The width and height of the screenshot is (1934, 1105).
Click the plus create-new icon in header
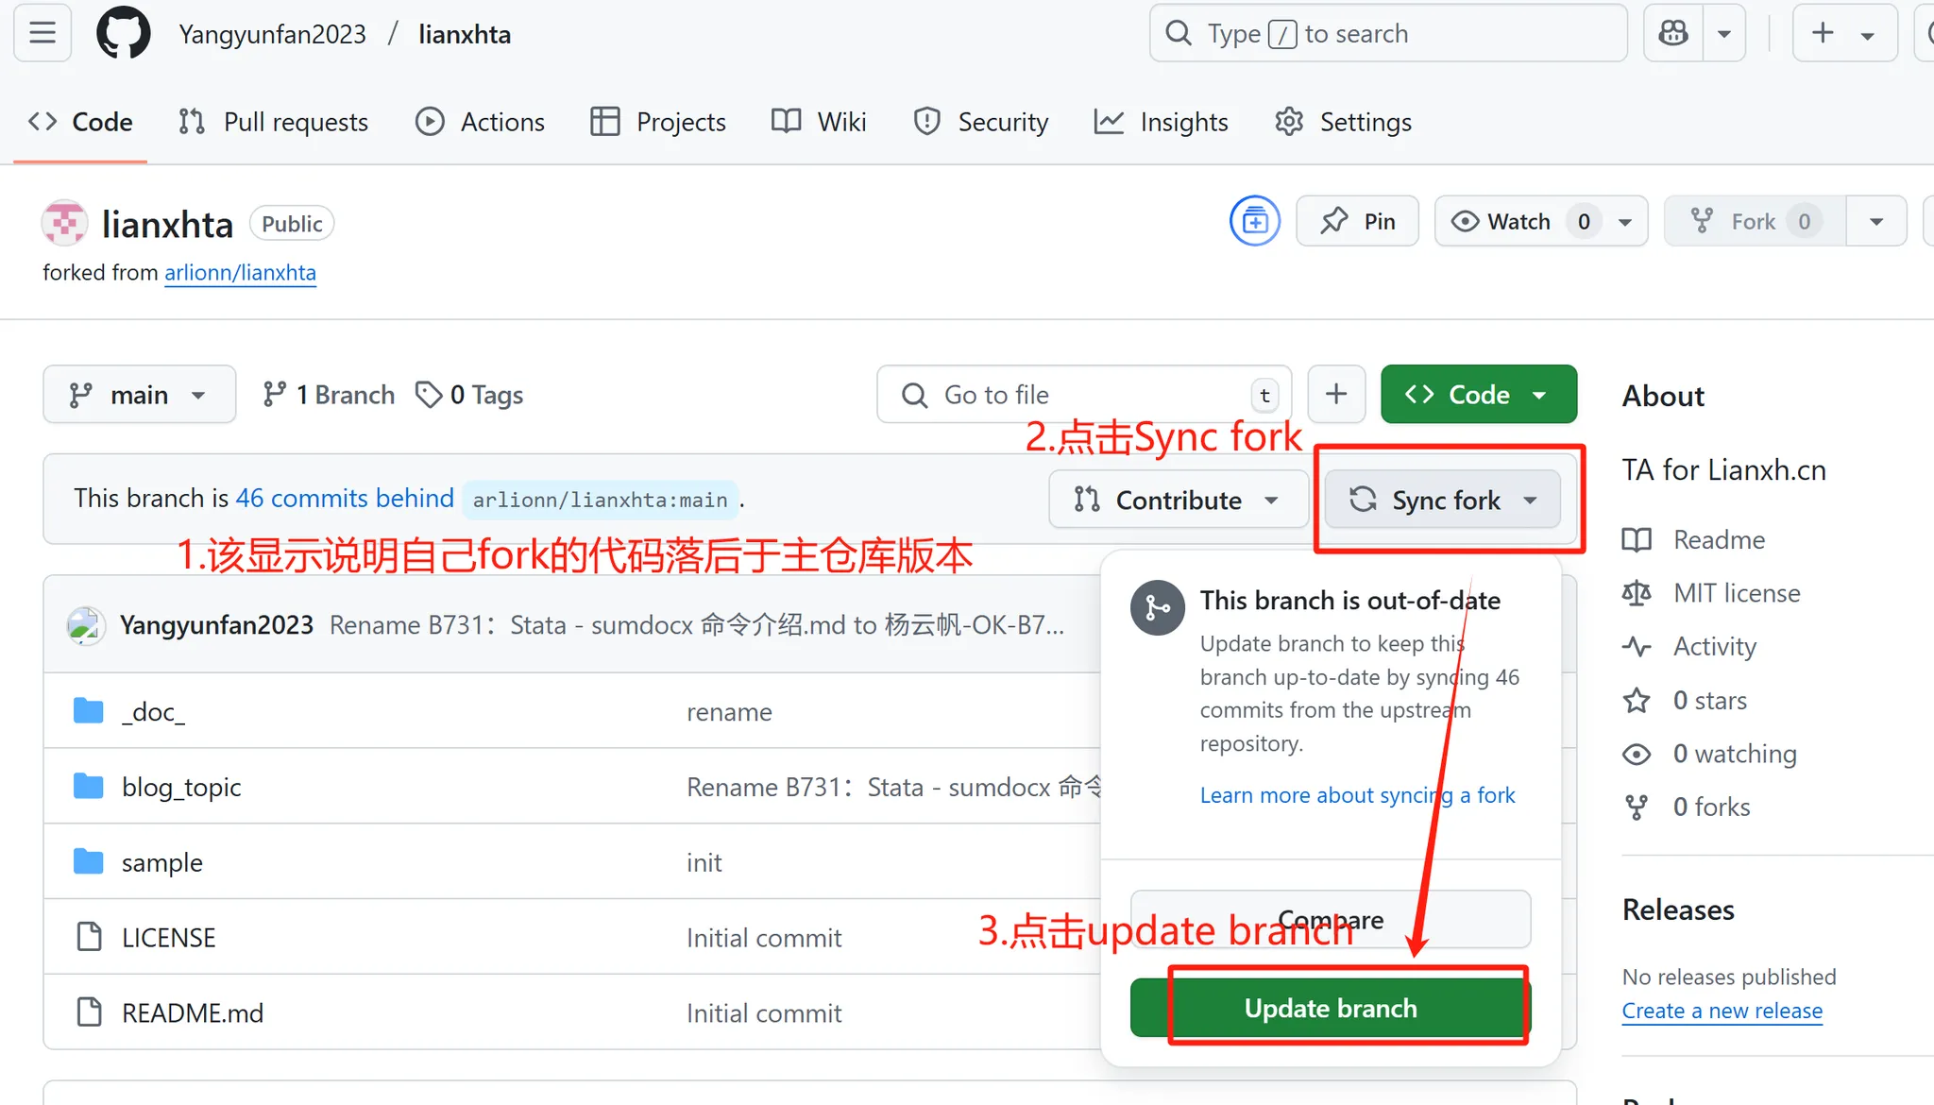click(x=1824, y=34)
